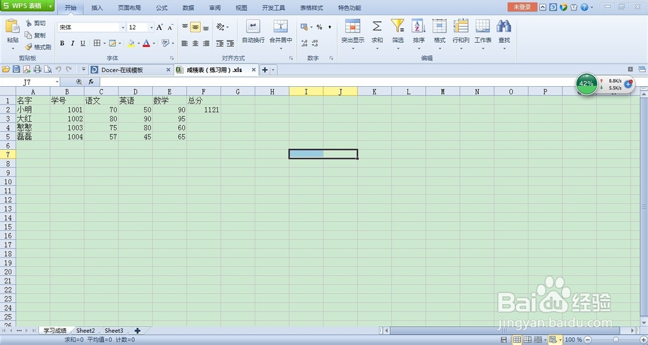Click the zoom slider at the bottom right
648x345 pixels.
(x=616, y=340)
